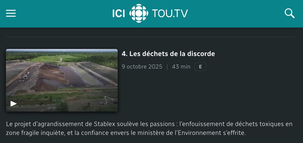Click the horizontal separator line above the episode
303x143 pixels.
[150, 37]
